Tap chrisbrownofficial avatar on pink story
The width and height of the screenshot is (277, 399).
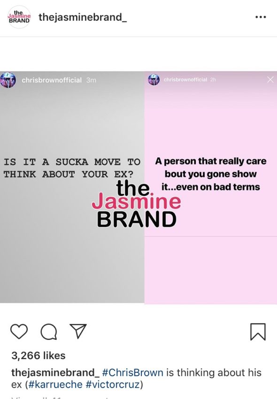(154, 80)
